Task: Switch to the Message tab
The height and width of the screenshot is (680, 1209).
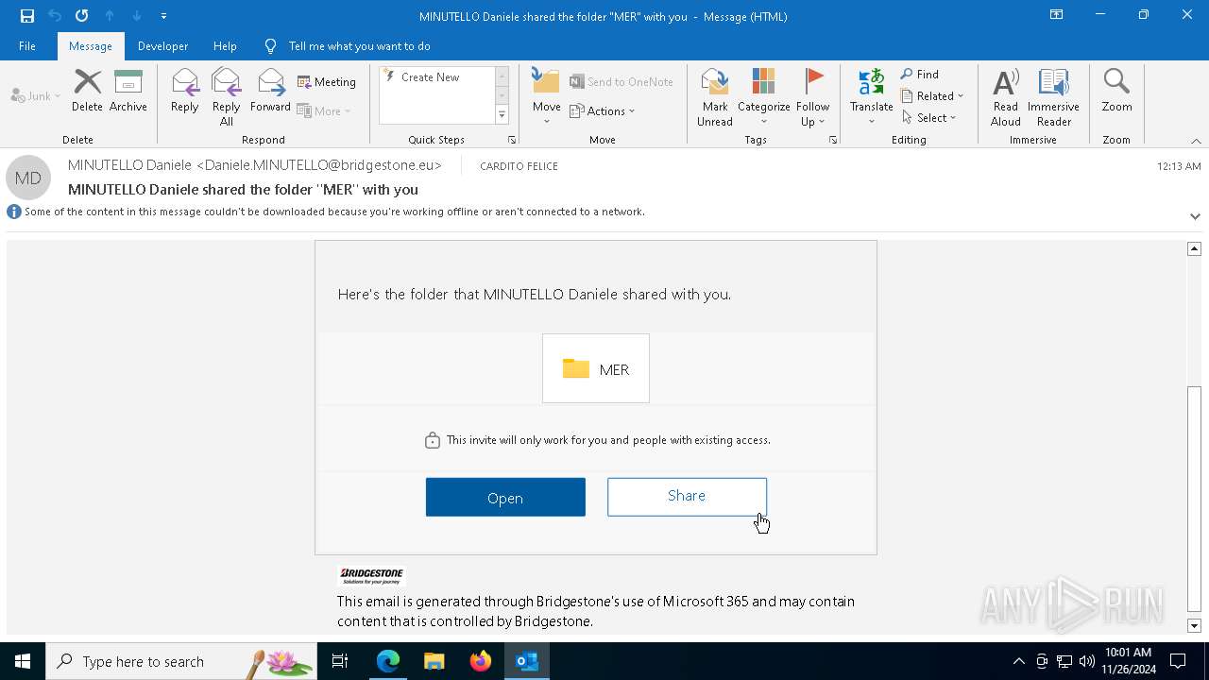Action: point(91,45)
